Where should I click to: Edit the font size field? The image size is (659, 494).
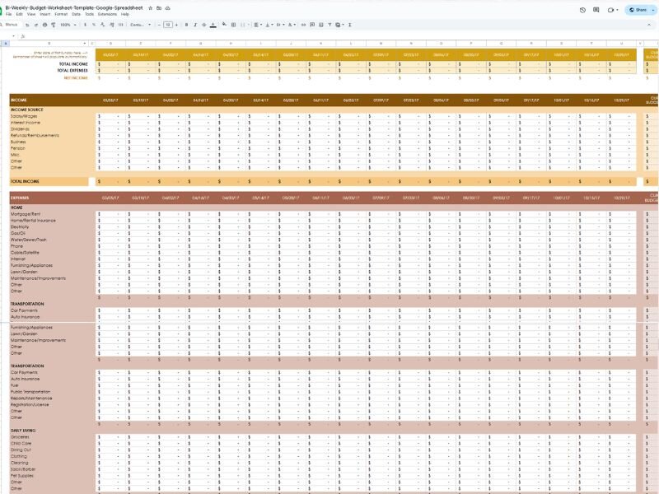(x=168, y=25)
